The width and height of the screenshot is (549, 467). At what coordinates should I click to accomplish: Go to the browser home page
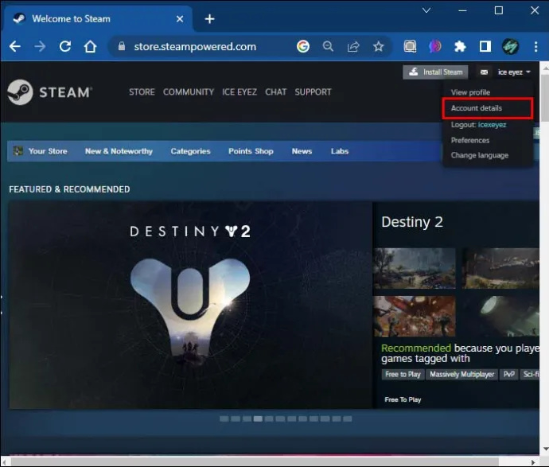click(x=91, y=46)
